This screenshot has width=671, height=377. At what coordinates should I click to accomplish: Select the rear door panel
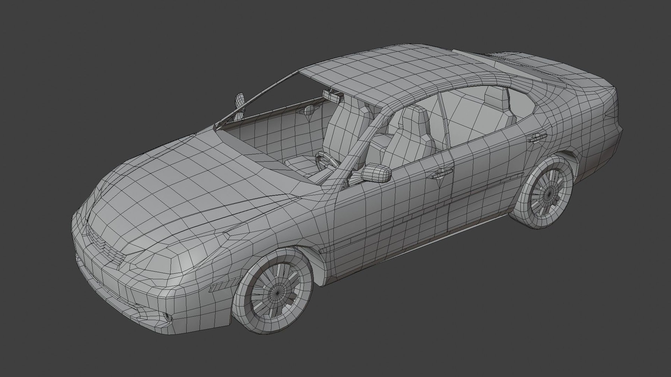click(x=488, y=175)
